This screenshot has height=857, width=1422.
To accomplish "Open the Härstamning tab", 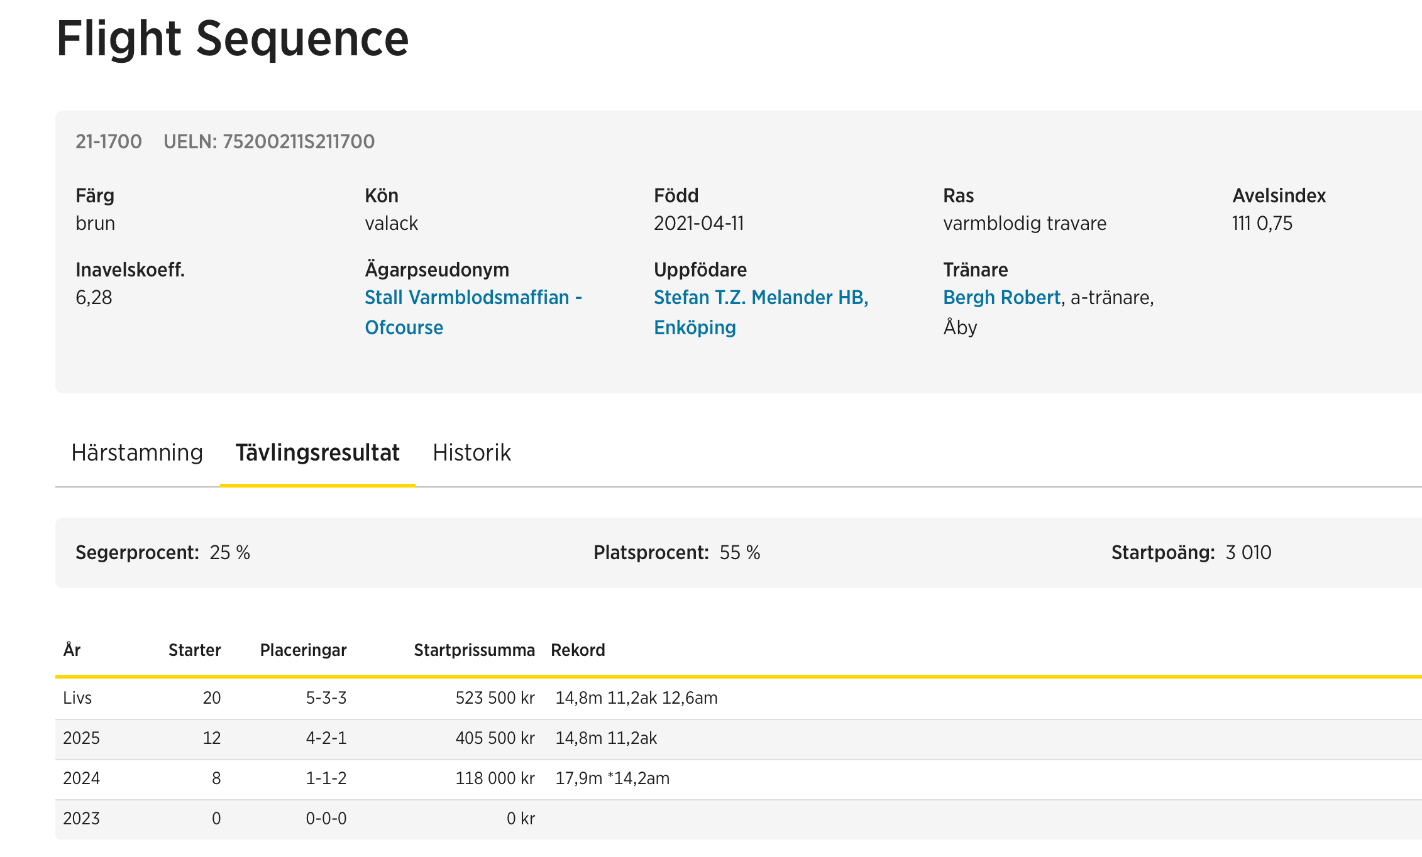I will pyautogui.click(x=137, y=452).
